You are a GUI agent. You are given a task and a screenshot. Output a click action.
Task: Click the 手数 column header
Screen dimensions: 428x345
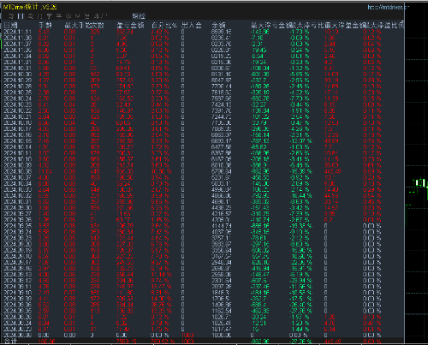[x=45, y=26]
